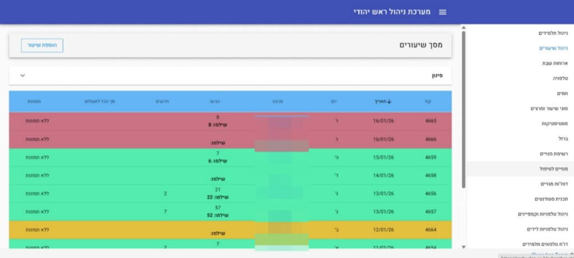574x258 pixels.
Task: Select ניהול שיעורים in the sidebar
Action: coord(553,48)
